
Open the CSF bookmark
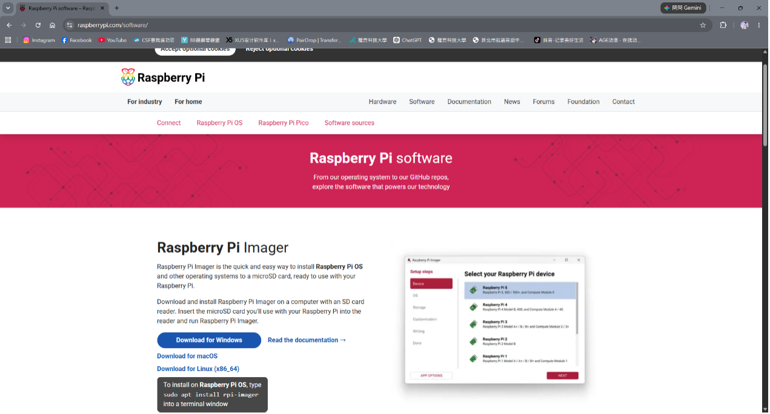pos(154,40)
